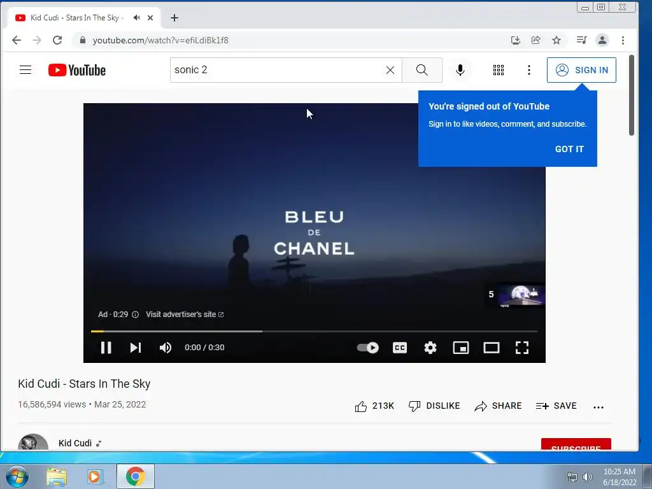Go to YouTube home via logo
This screenshot has width=652, height=489.
[x=77, y=70]
